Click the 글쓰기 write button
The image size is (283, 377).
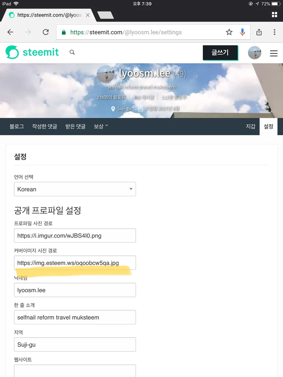click(x=220, y=52)
